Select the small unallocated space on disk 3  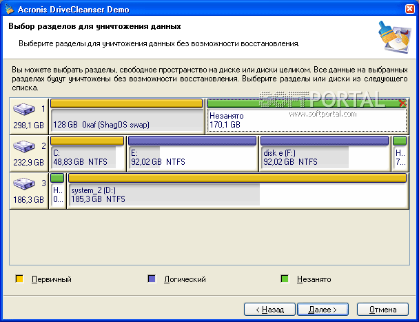[x=57, y=191]
